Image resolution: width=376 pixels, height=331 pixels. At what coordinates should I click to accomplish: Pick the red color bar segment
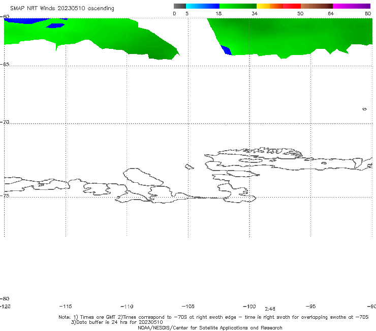[292, 6]
